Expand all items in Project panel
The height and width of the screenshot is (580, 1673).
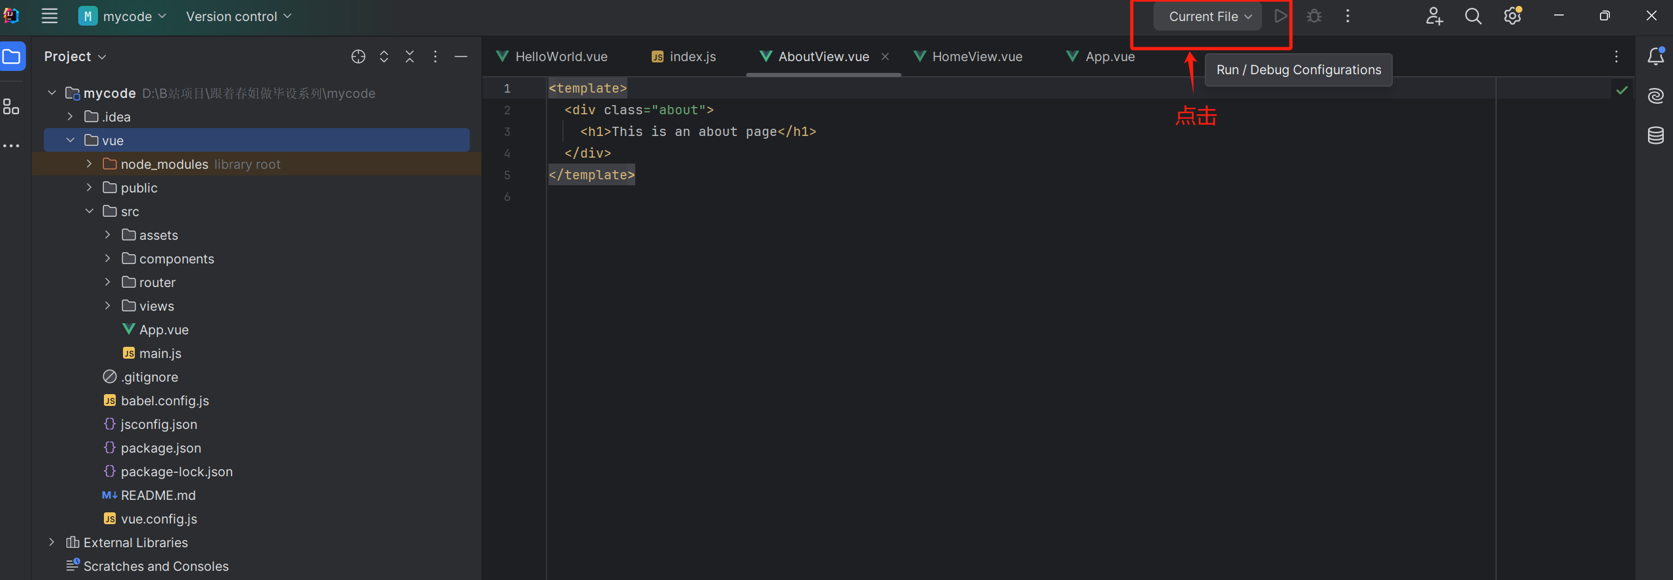pos(384,56)
